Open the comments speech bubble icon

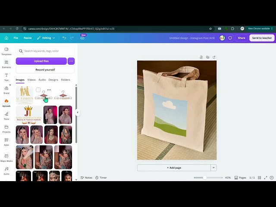tap(230, 38)
